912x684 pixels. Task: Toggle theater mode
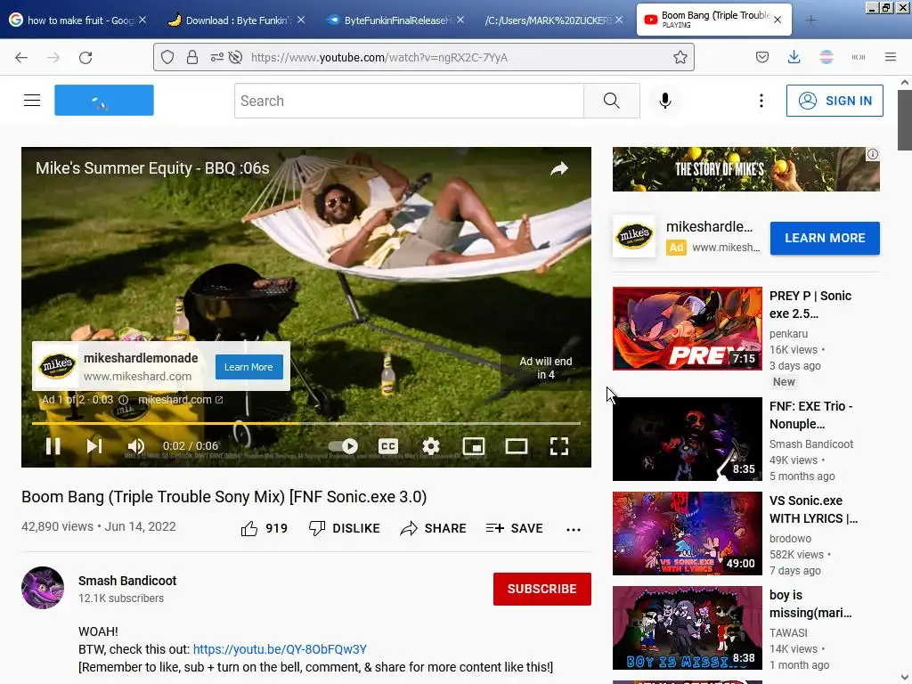[x=516, y=446]
